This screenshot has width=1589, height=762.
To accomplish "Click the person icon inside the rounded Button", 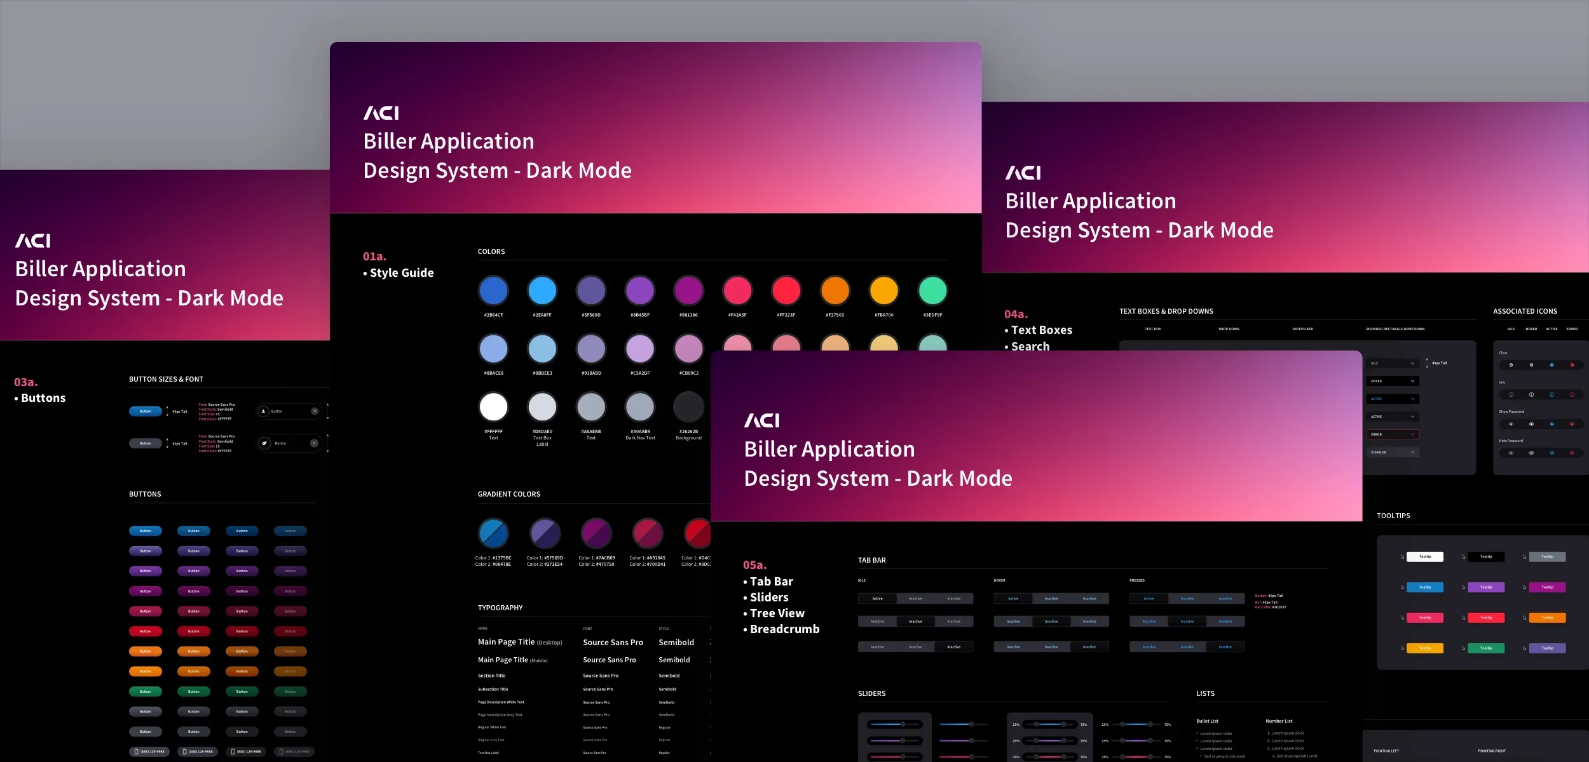I will pos(264,411).
